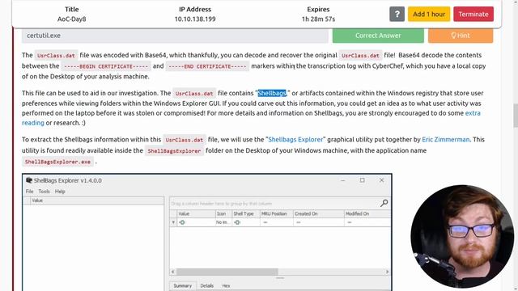
Task: Click the ShellBags Explorer app icon
Action: (29, 180)
